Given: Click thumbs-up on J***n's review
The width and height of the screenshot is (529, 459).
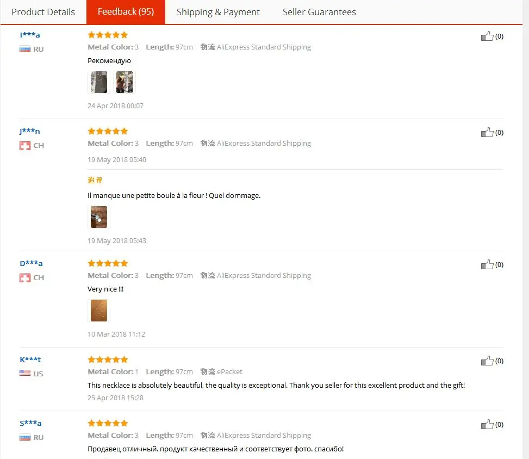Looking at the screenshot, I should pos(487,132).
